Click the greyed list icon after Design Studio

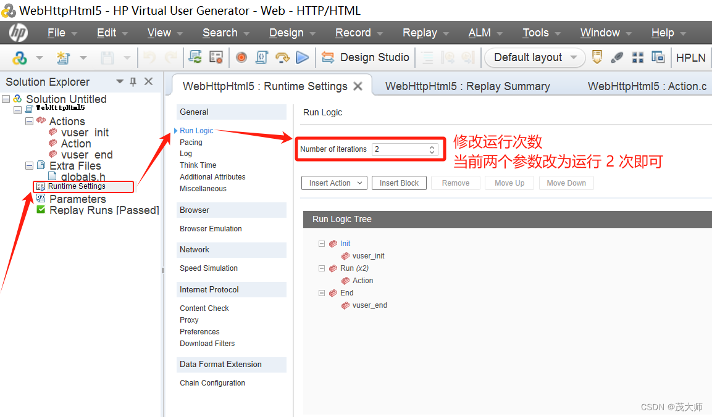click(x=427, y=57)
